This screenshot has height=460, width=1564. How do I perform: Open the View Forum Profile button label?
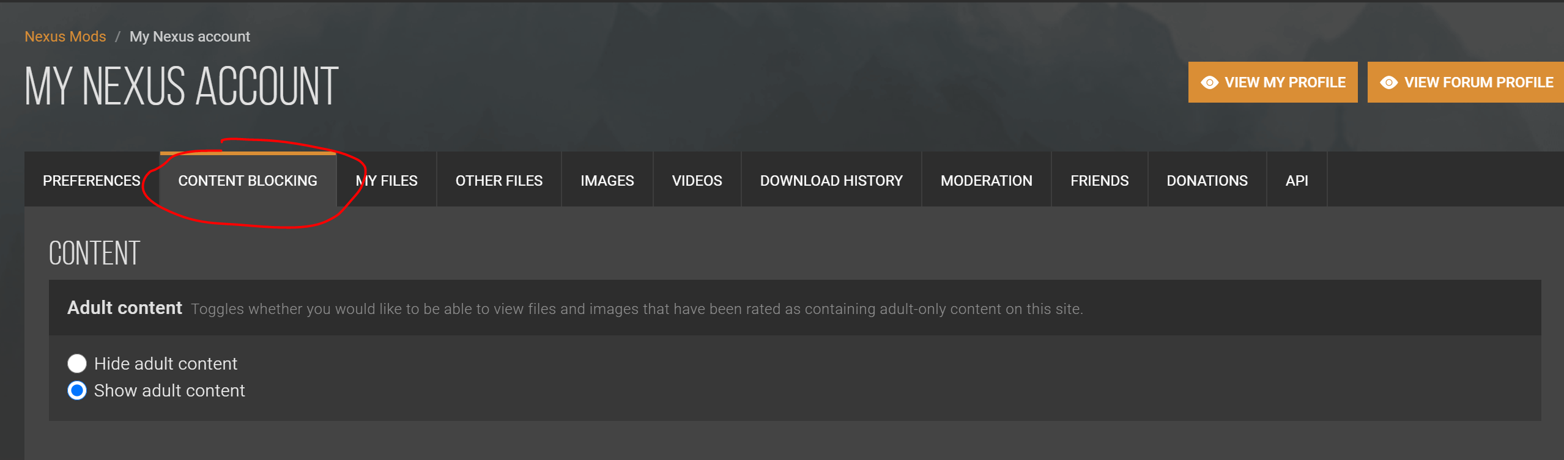pos(1479,82)
